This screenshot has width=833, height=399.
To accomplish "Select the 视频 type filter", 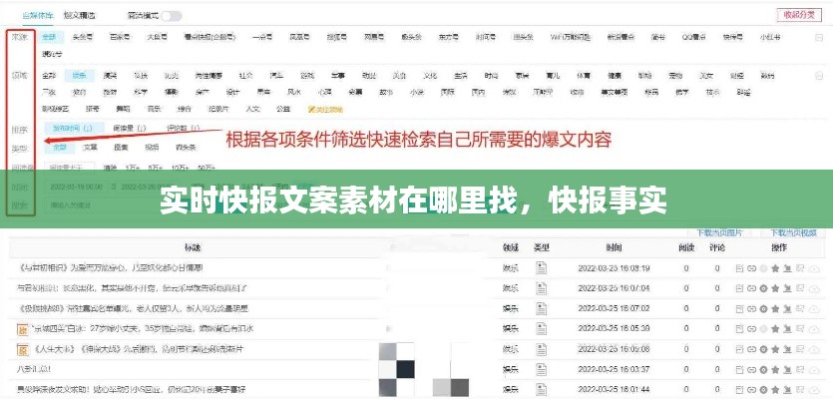I will click(151, 147).
